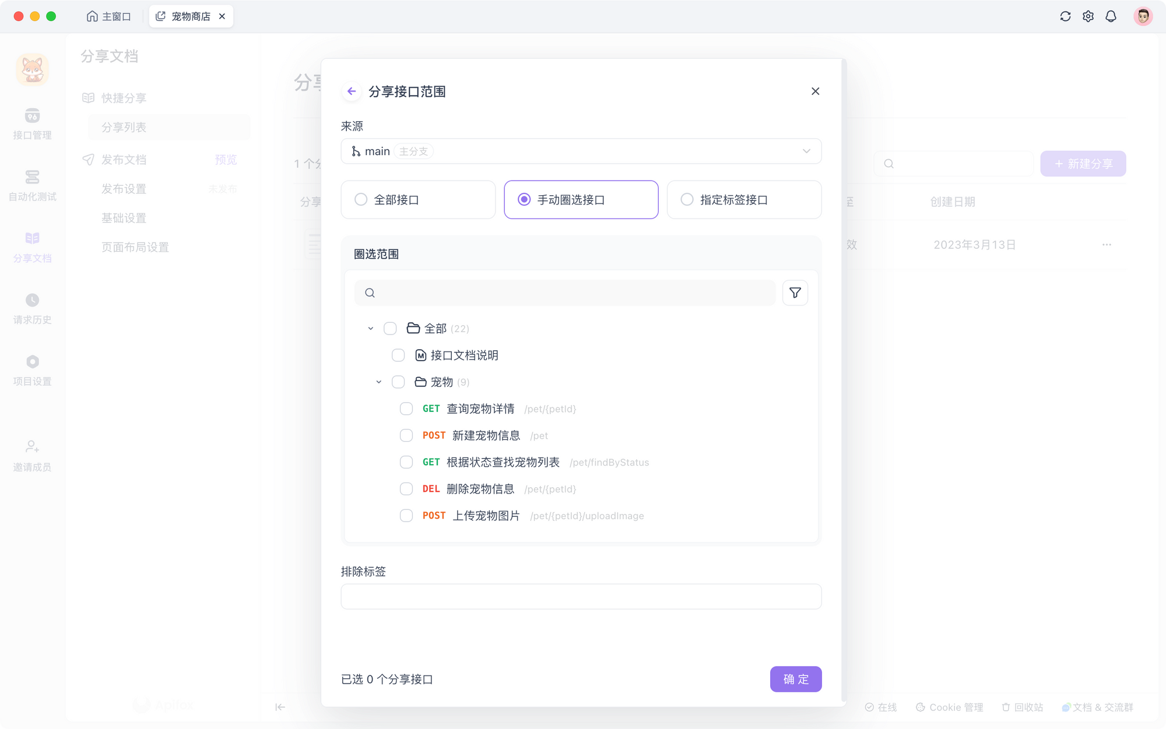
Task: Click the home icon of 主窗口 tab
Action: coord(92,16)
